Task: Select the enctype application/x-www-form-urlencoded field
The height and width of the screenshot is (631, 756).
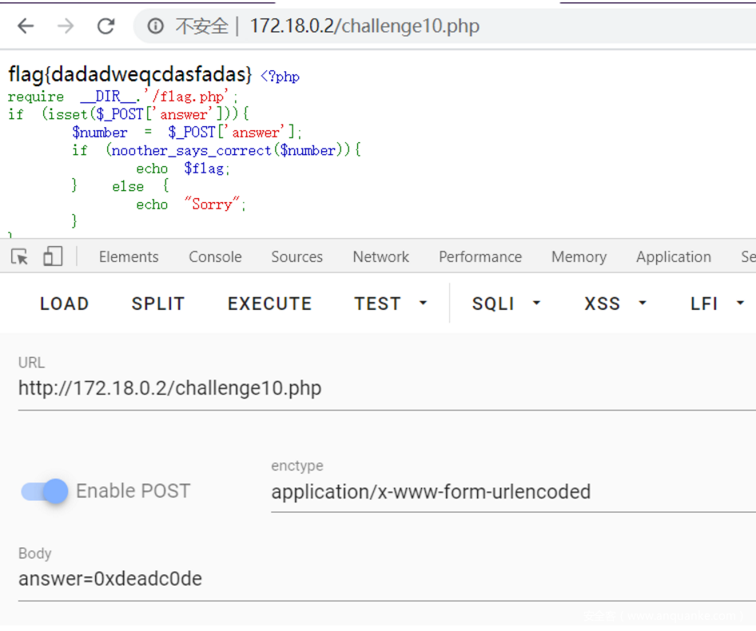Action: click(x=479, y=491)
